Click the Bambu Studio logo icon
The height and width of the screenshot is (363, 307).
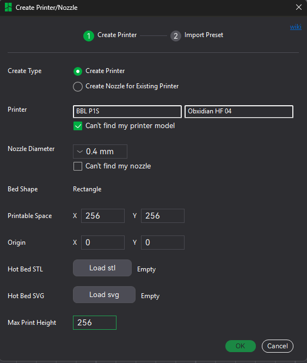[x=8, y=7]
